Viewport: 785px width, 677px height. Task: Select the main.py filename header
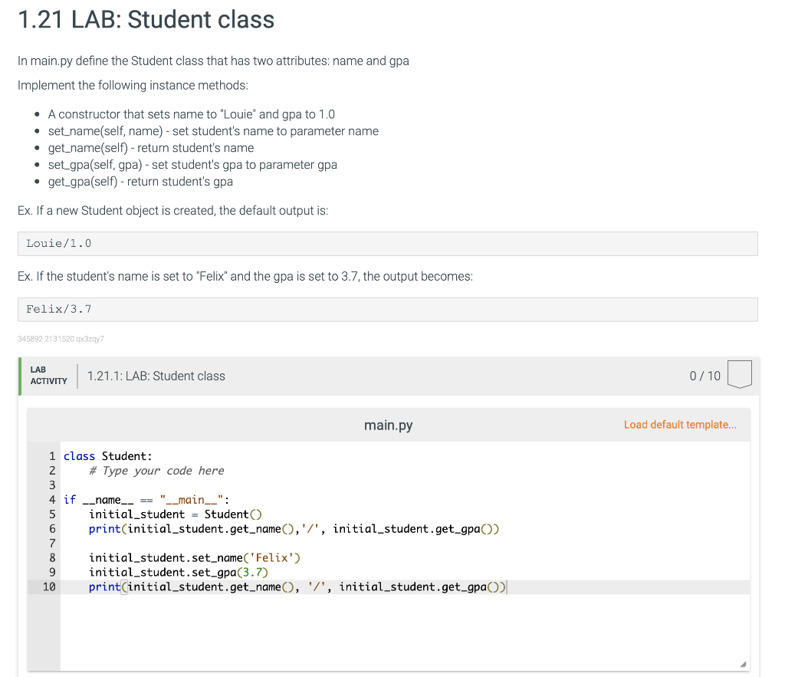pos(388,425)
